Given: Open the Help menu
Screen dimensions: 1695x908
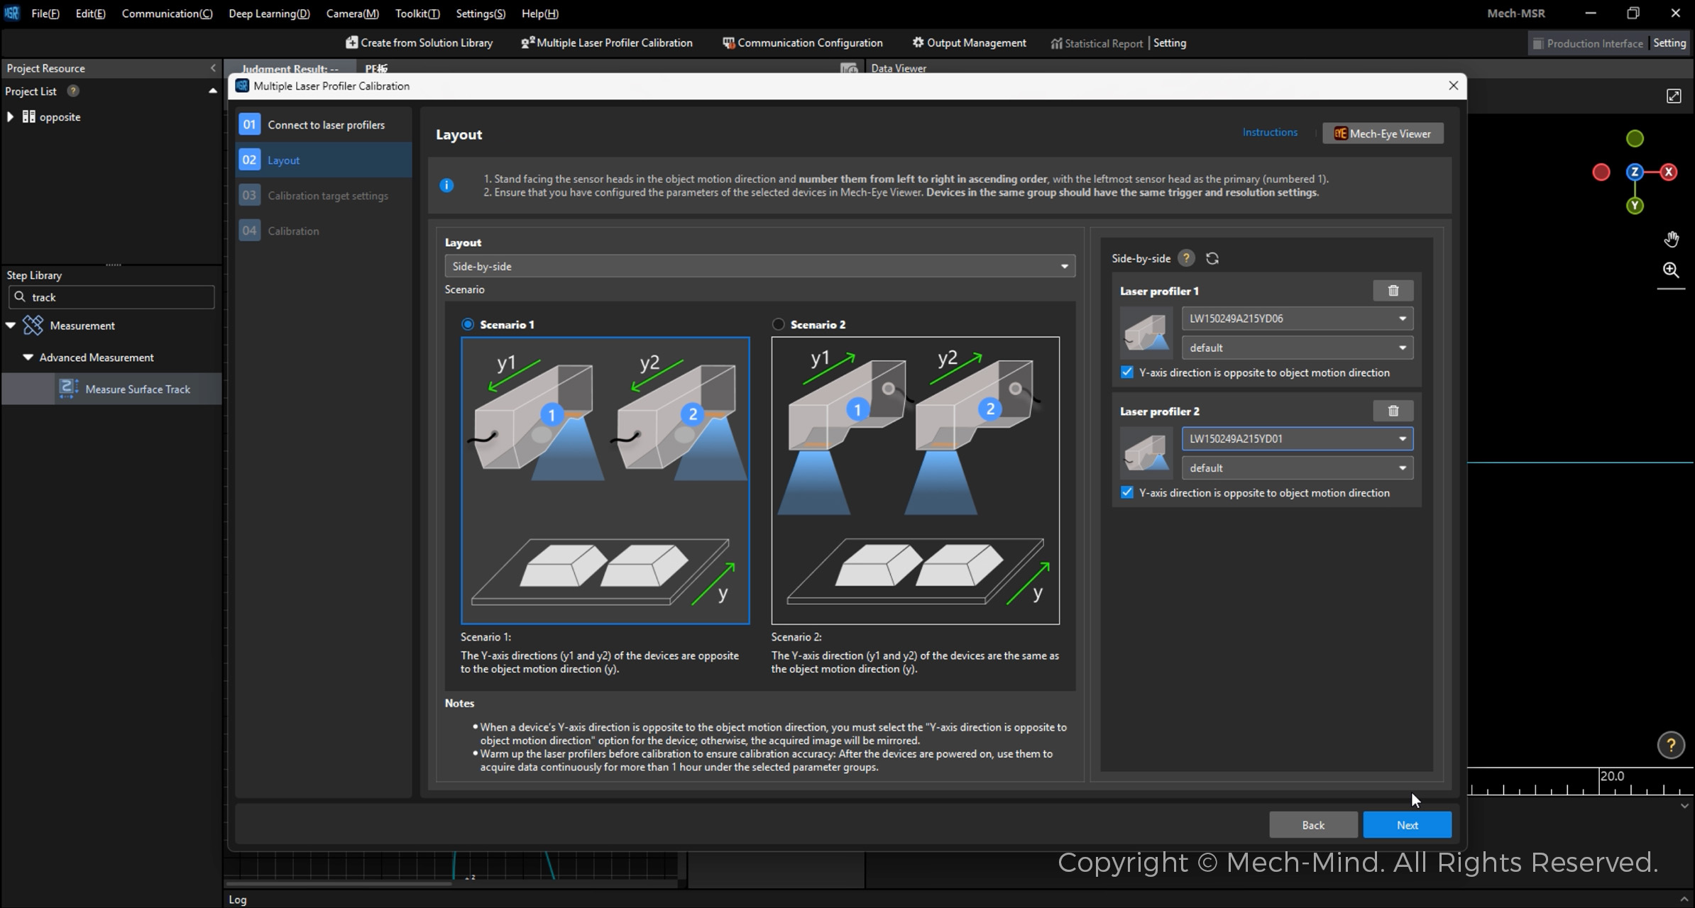Looking at the screenshot, I should [x=539, y=13].
